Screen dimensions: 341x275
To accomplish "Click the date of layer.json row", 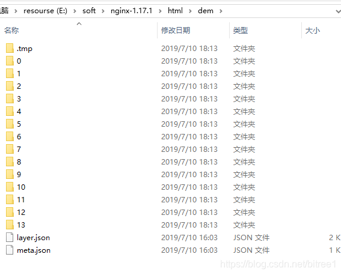I will click(189, 237).
